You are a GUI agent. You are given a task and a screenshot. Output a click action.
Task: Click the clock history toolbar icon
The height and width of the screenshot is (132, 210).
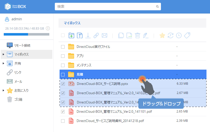coord(179,36)
